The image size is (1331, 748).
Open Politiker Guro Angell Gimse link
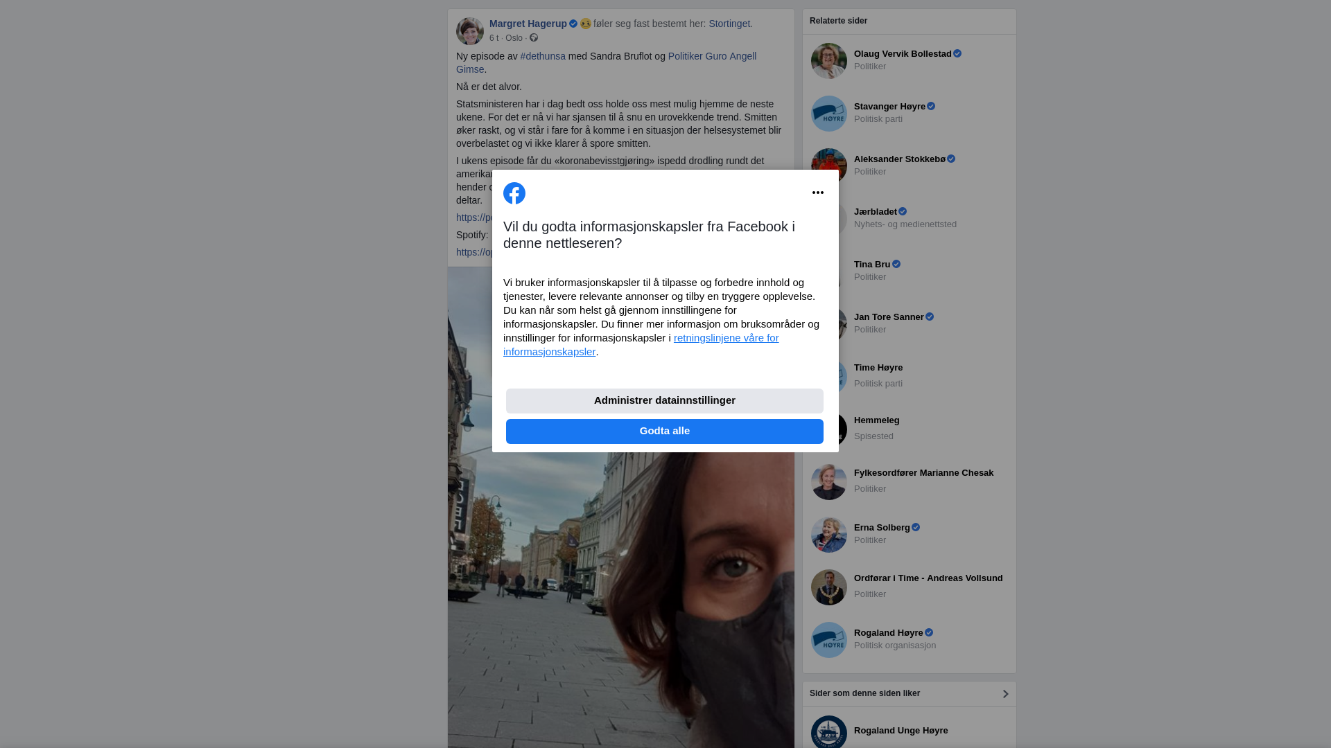tap(712, 56)
